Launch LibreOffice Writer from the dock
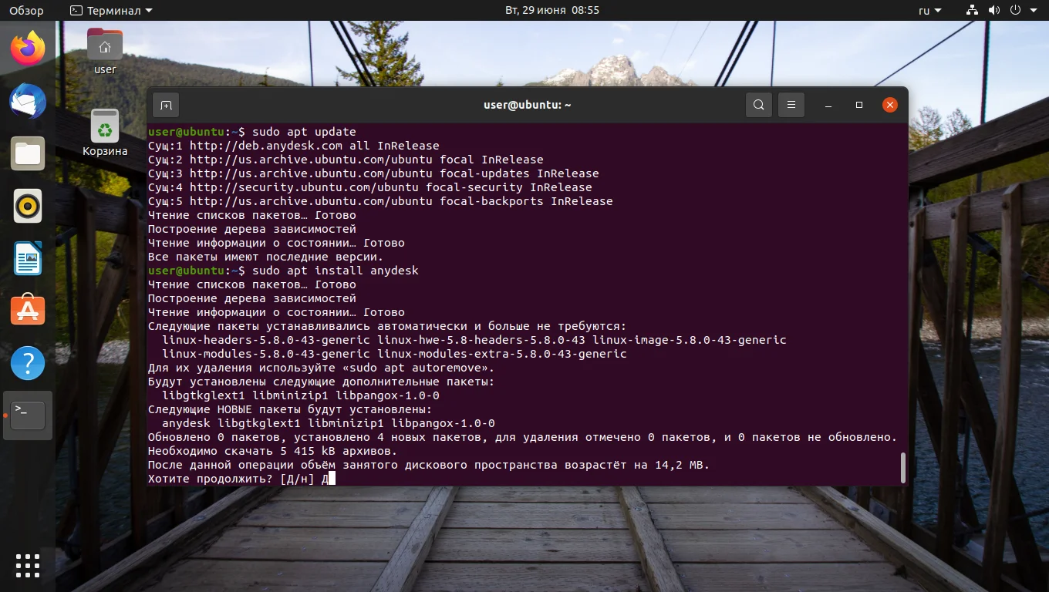This screenshot has width=1049, height=592. click(28, 258)
